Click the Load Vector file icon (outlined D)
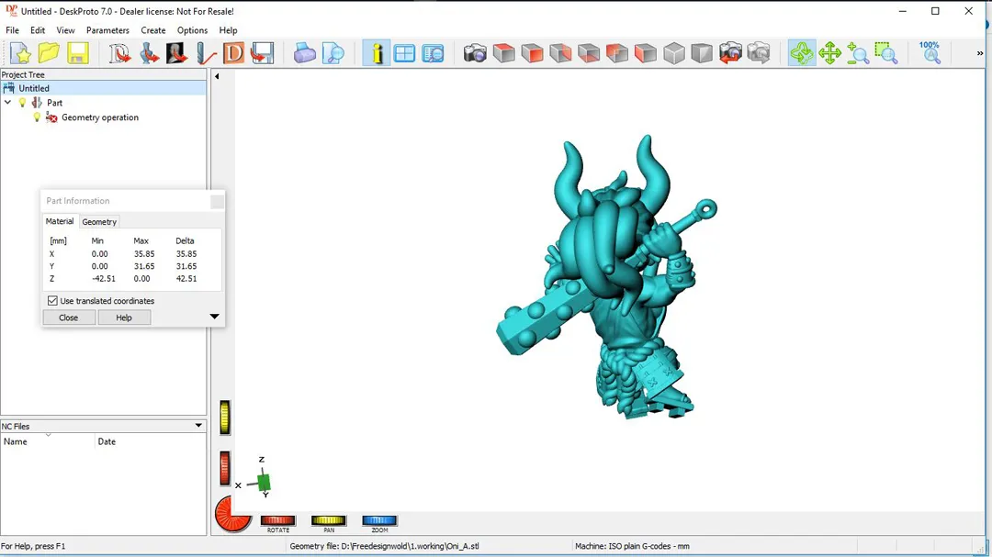This screenshot has height=557, width=992. [119, 53]
